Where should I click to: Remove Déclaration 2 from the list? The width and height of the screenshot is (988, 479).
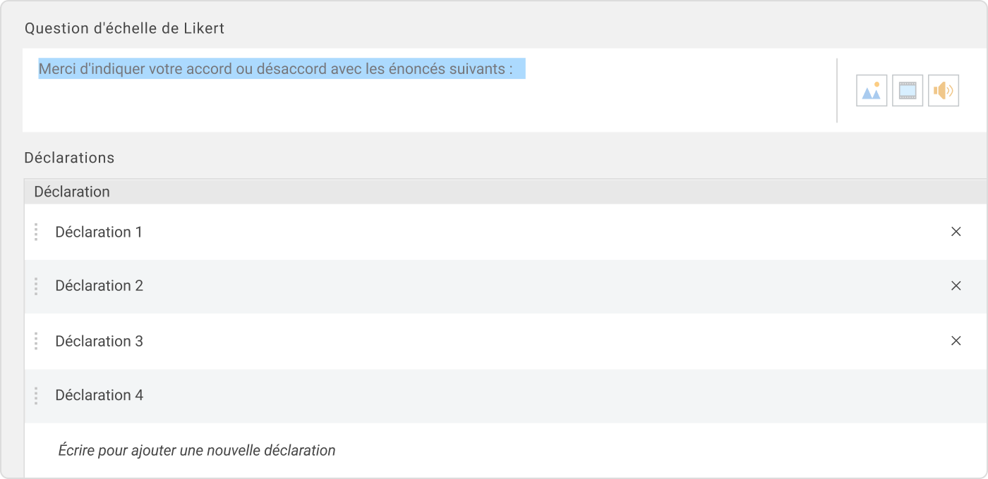point(956,286)
